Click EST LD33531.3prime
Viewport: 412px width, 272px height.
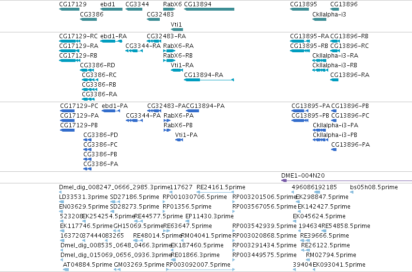click(x=61, y=202)
